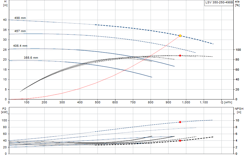Click the red NPSH point marker

pyautogui.click(x=180, y=141)
